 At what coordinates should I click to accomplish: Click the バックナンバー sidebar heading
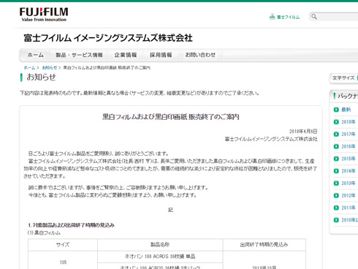click(x=348, y=96)
